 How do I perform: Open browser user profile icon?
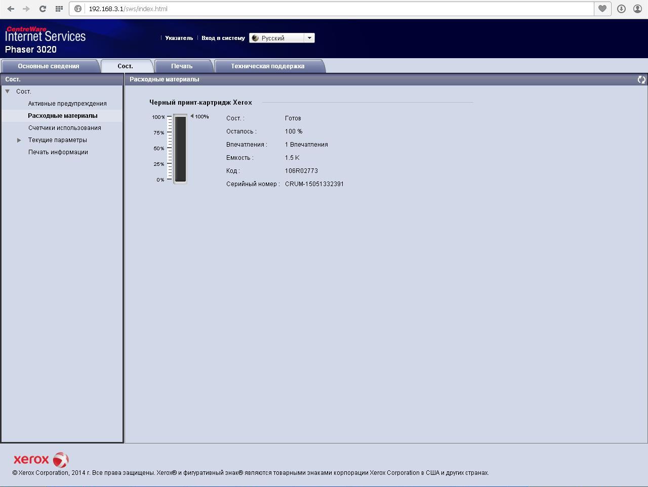(x=637, y=9)
